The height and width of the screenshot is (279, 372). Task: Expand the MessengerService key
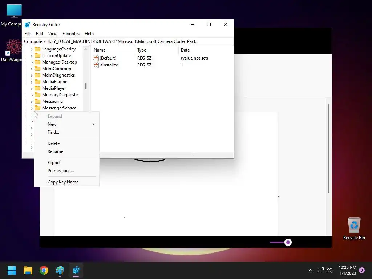pyautogui.click(x=31, y=108)
